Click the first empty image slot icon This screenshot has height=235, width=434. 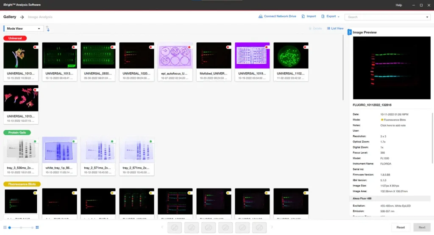tap(175, 228)
